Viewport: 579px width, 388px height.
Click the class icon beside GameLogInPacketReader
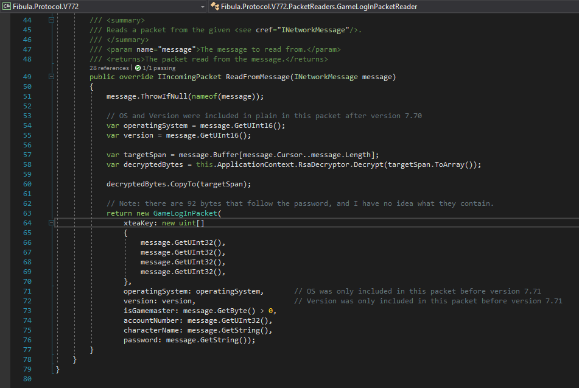[x=214, y=6]
